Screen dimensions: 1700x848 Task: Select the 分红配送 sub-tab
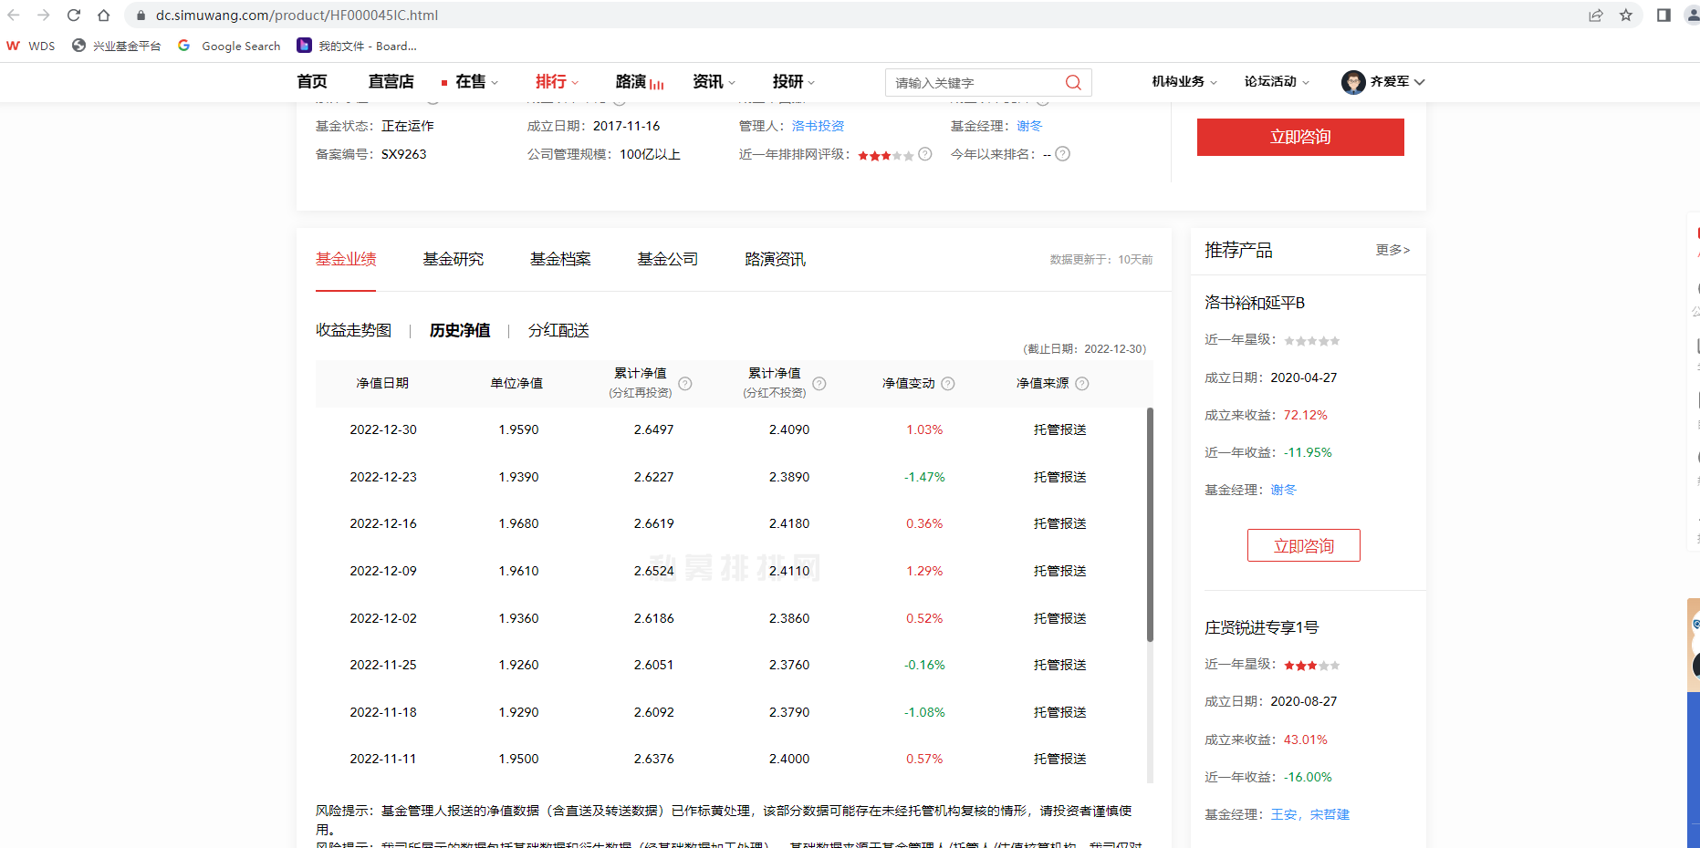[558, 330]
